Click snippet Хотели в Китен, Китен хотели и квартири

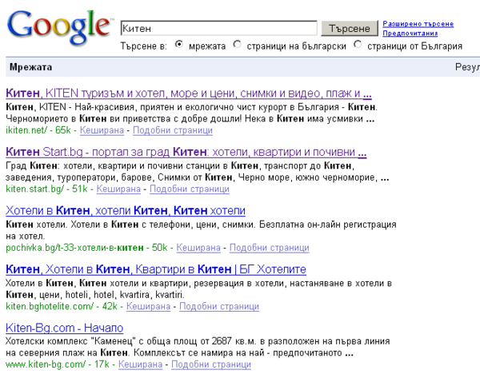pyautogui.click(x=98, y=283)
